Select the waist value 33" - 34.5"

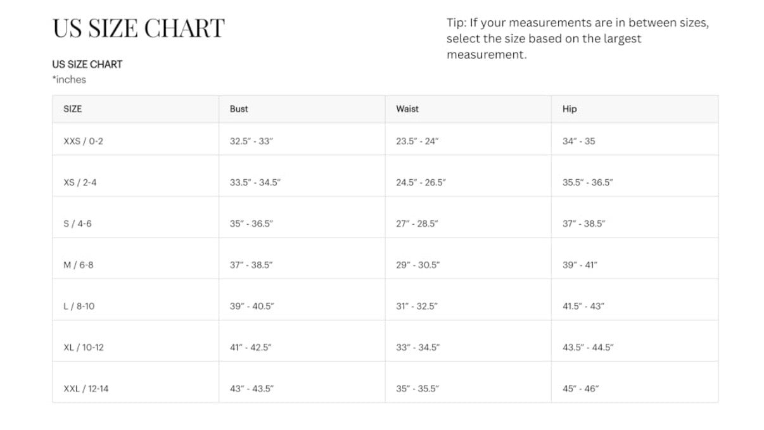(417, 347)
